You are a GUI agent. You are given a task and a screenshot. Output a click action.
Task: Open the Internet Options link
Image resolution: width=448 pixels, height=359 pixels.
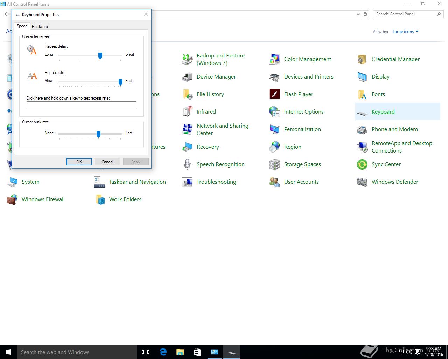[304, 112]
